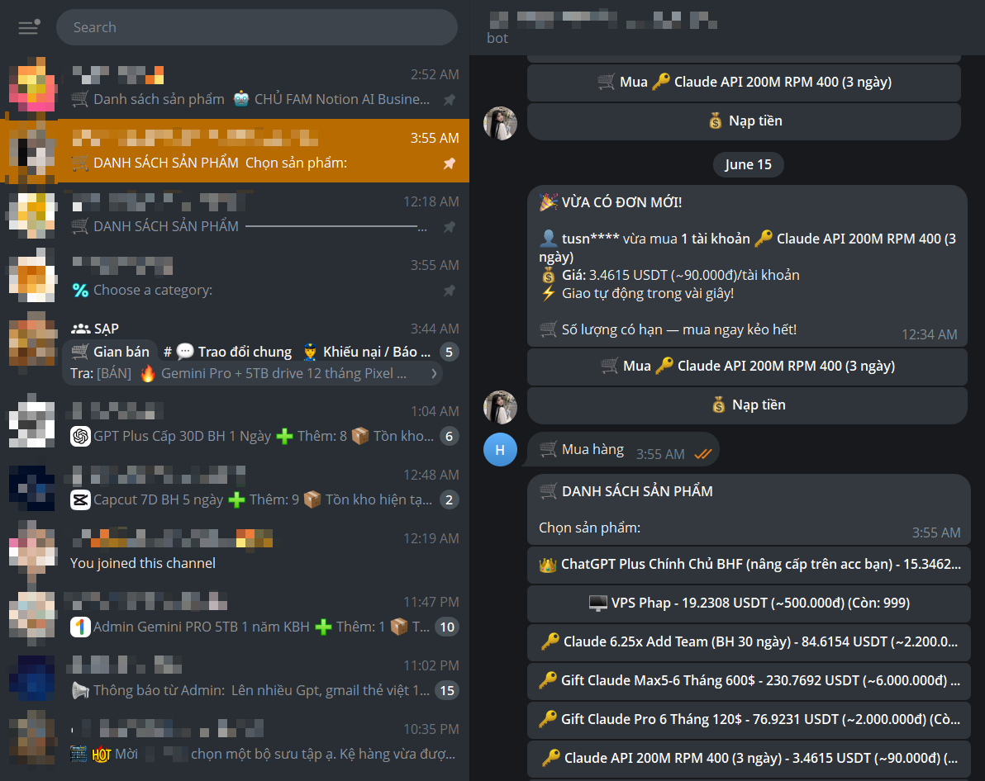Screen dimensions: 985x781
Task: Click the blue 'H' user avatar
Action: 500,449
